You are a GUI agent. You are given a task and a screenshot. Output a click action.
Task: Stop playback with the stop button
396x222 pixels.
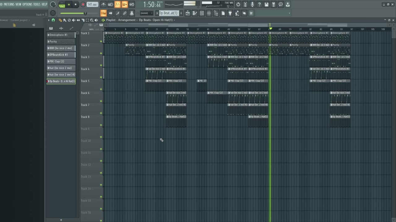click(75, 5)
